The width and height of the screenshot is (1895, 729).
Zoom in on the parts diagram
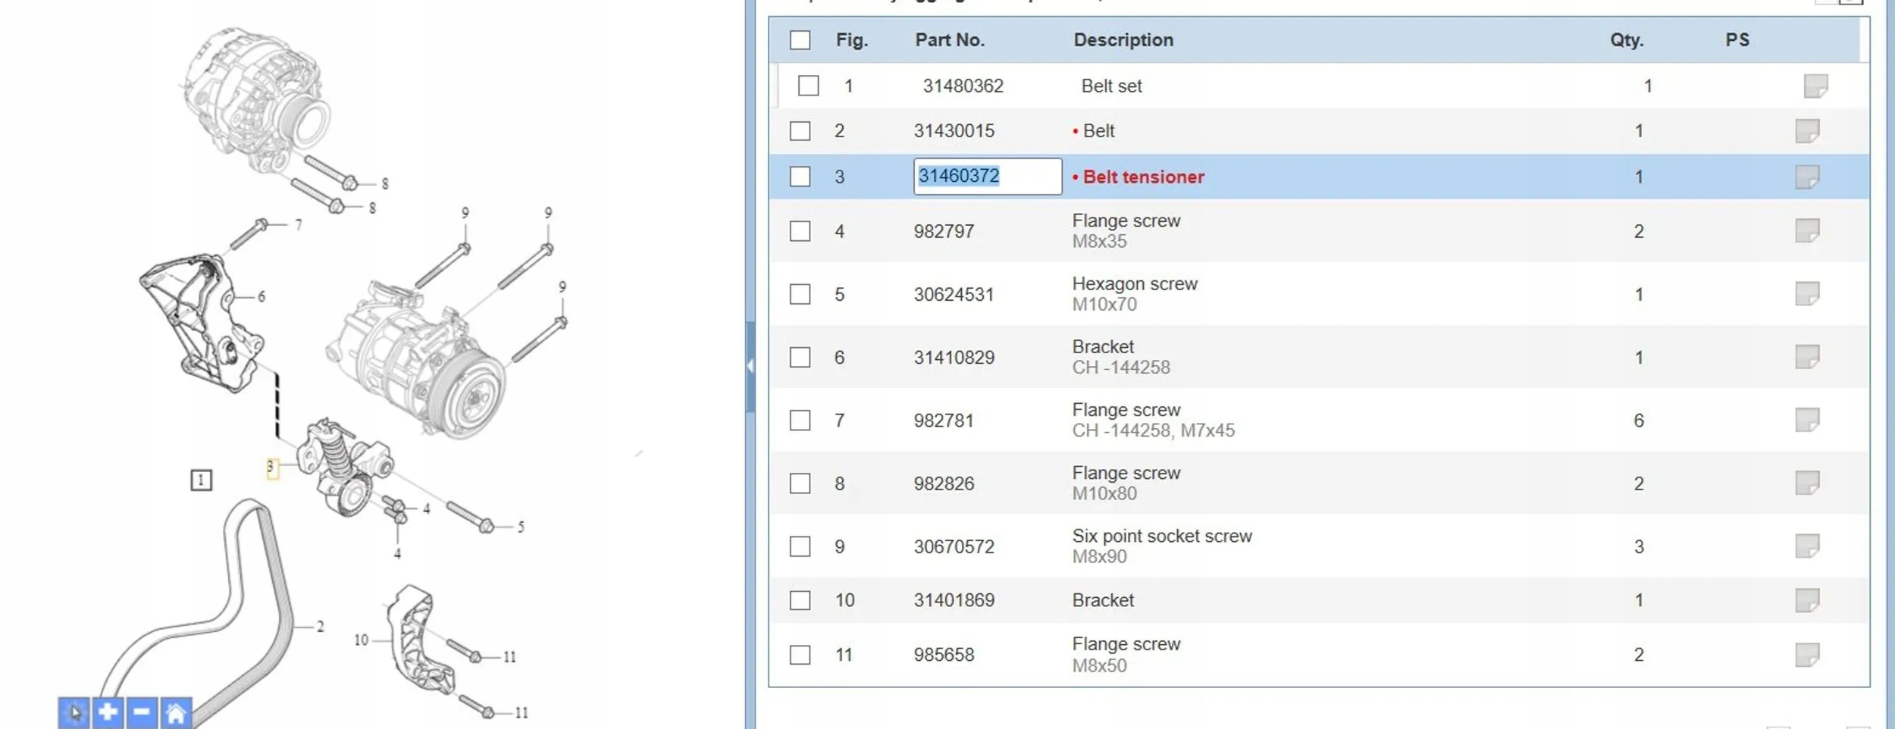coord(108,712)
